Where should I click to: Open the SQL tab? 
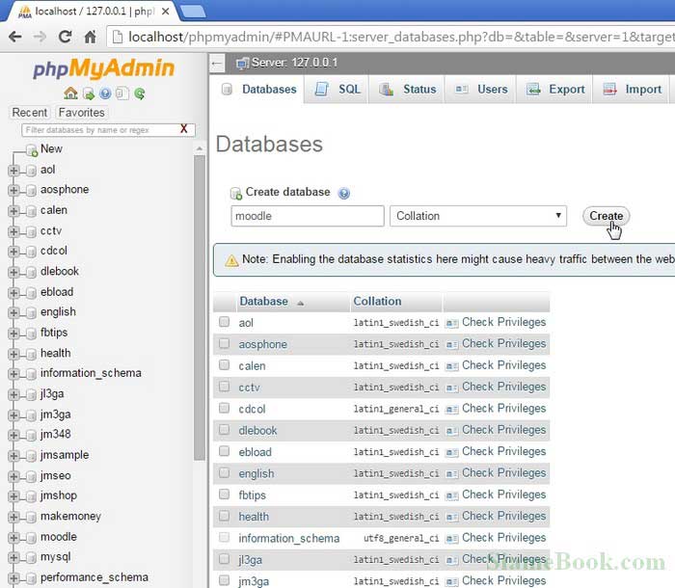point(337,90)
